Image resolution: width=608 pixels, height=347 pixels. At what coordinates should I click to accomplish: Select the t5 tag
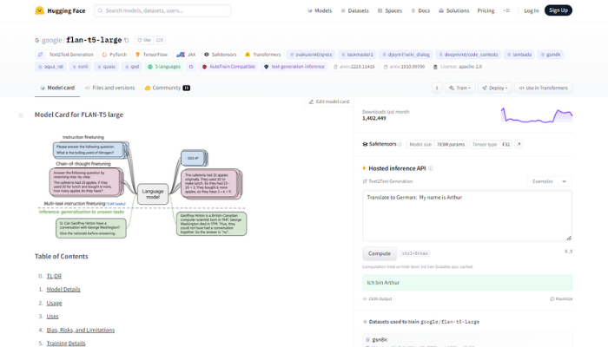[191, 67]
